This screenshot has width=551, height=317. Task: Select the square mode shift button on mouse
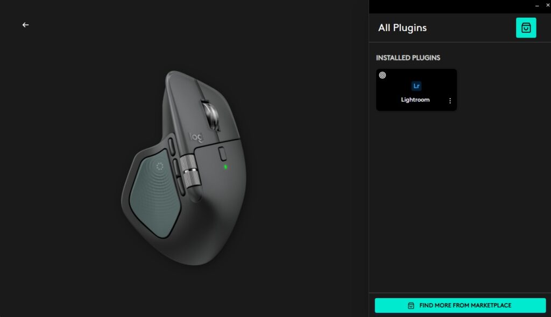[222, 154]
